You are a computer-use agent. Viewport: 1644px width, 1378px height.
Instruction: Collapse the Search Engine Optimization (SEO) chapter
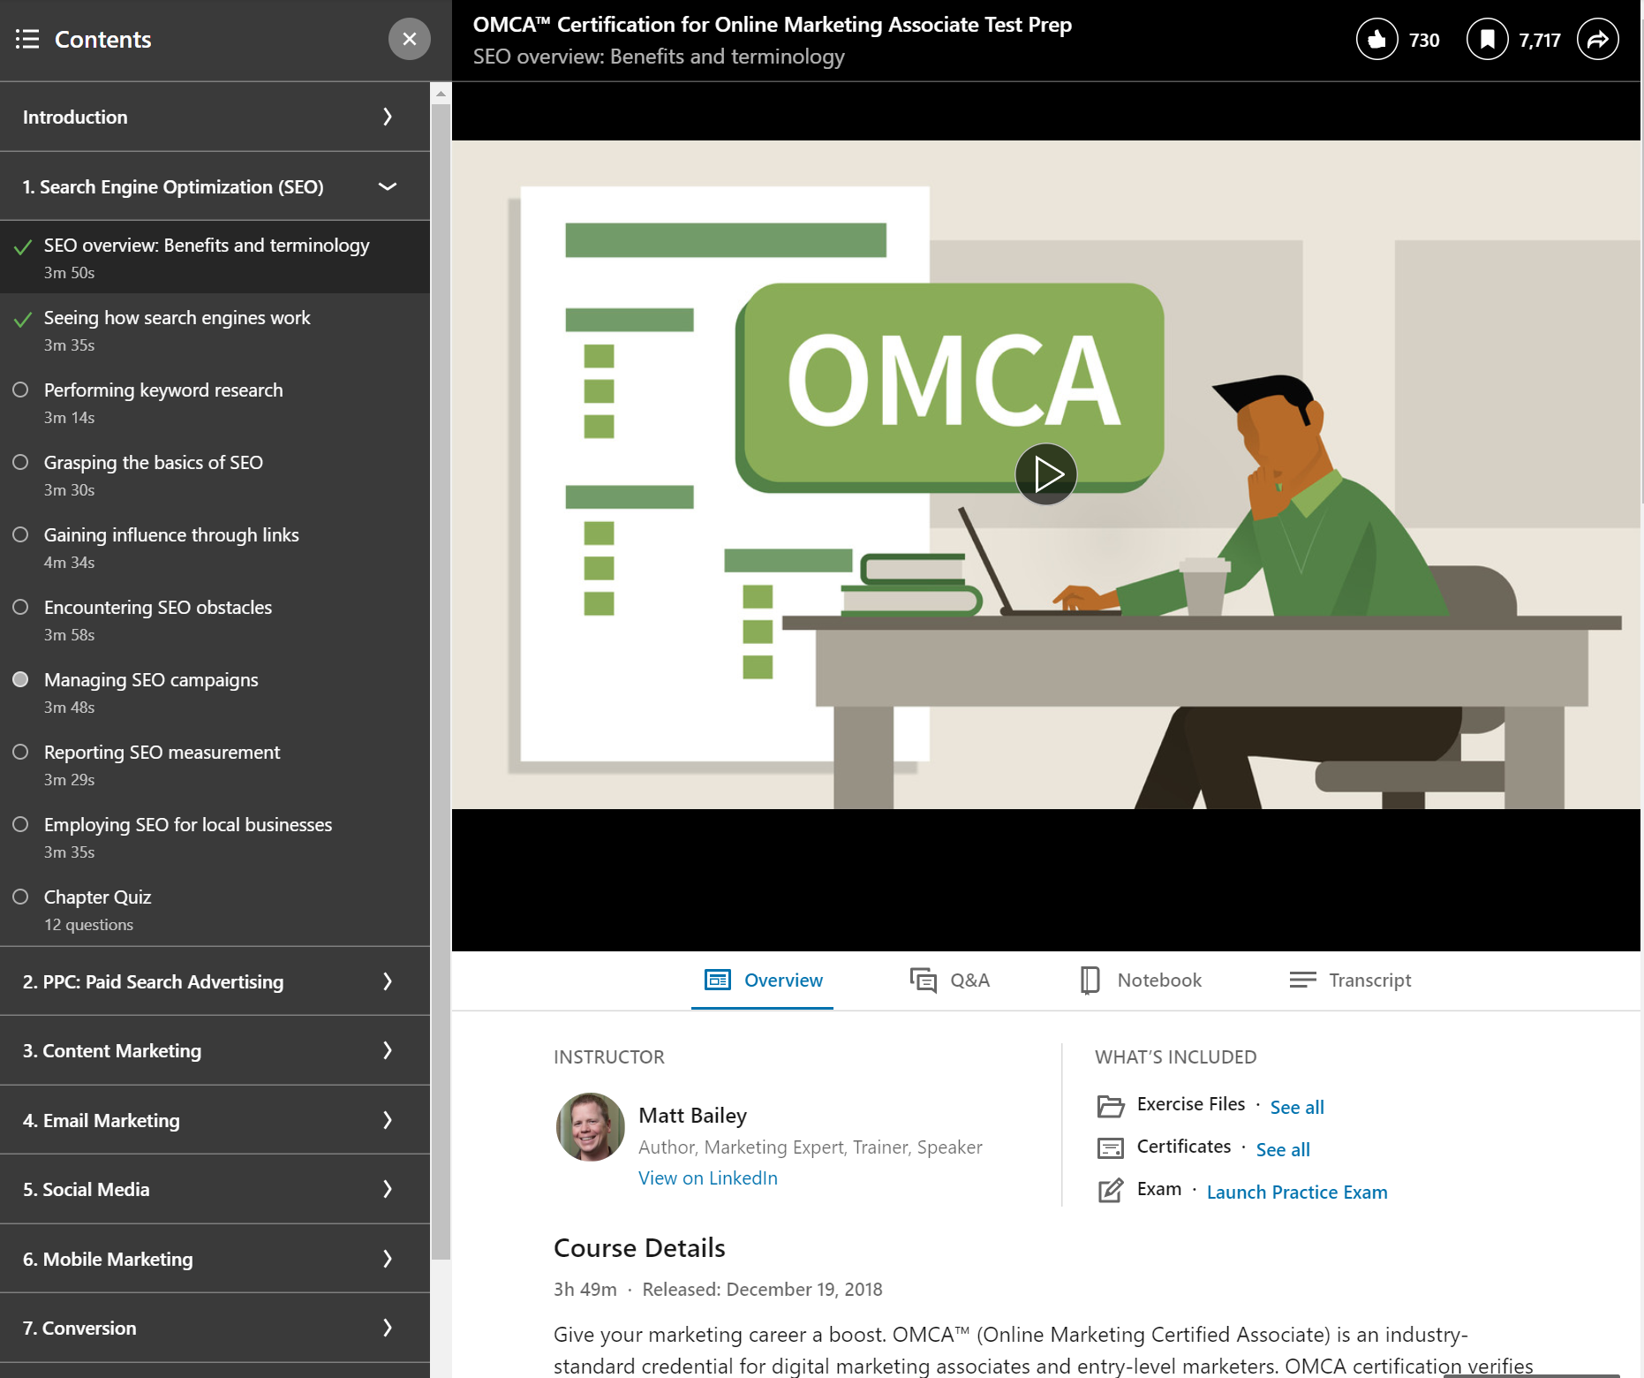point(386,186)
